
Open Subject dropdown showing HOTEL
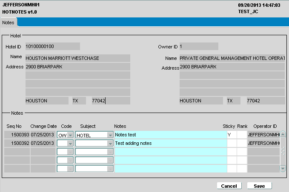click(110, 135)
